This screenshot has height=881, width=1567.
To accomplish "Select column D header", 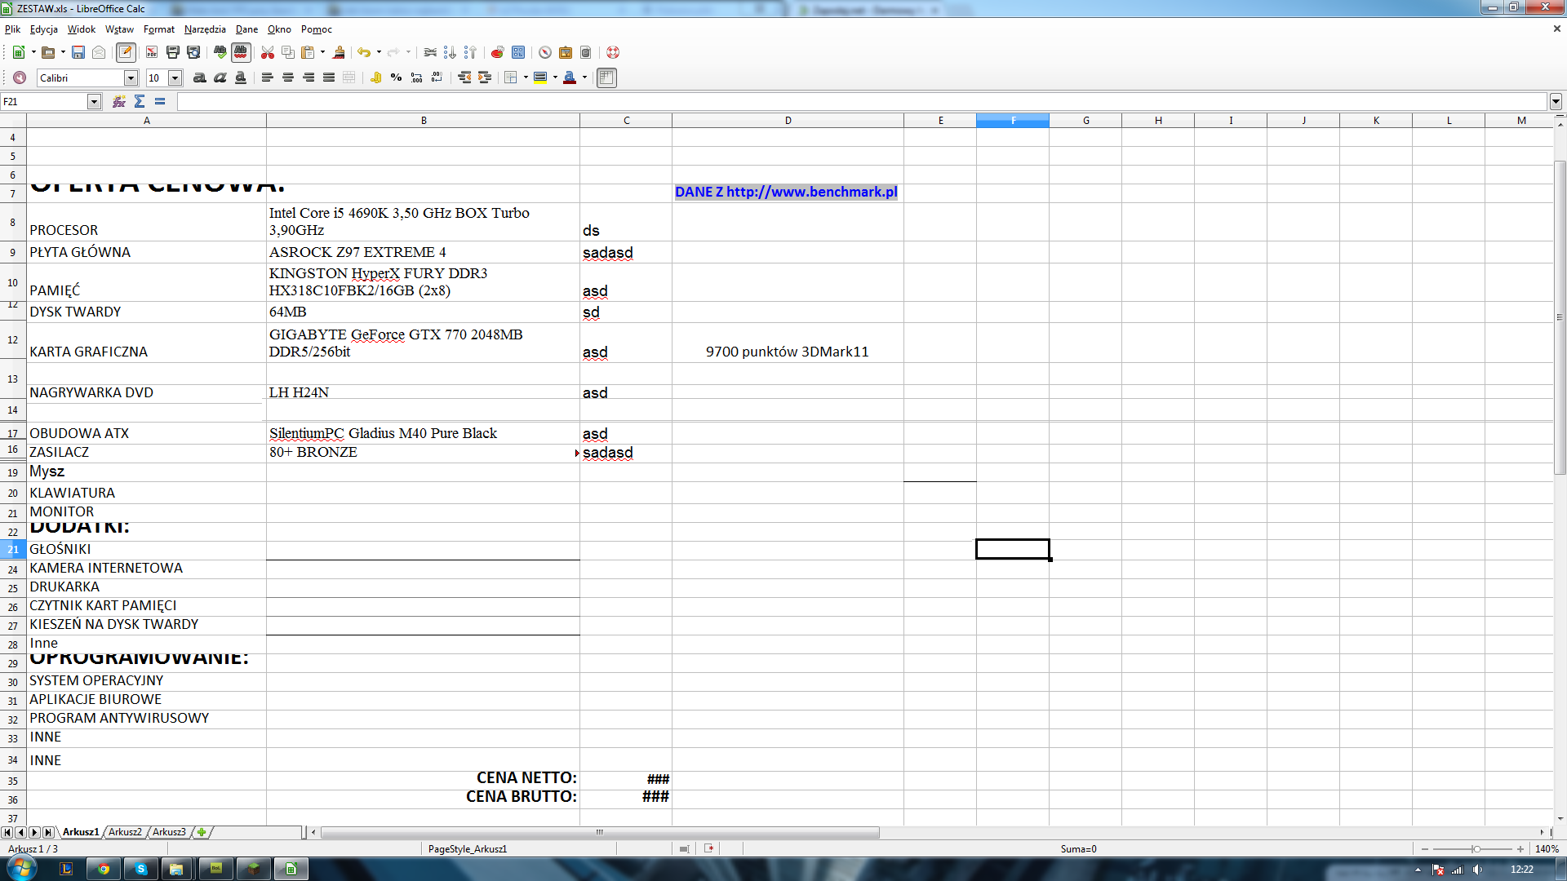I will (788, 121).
